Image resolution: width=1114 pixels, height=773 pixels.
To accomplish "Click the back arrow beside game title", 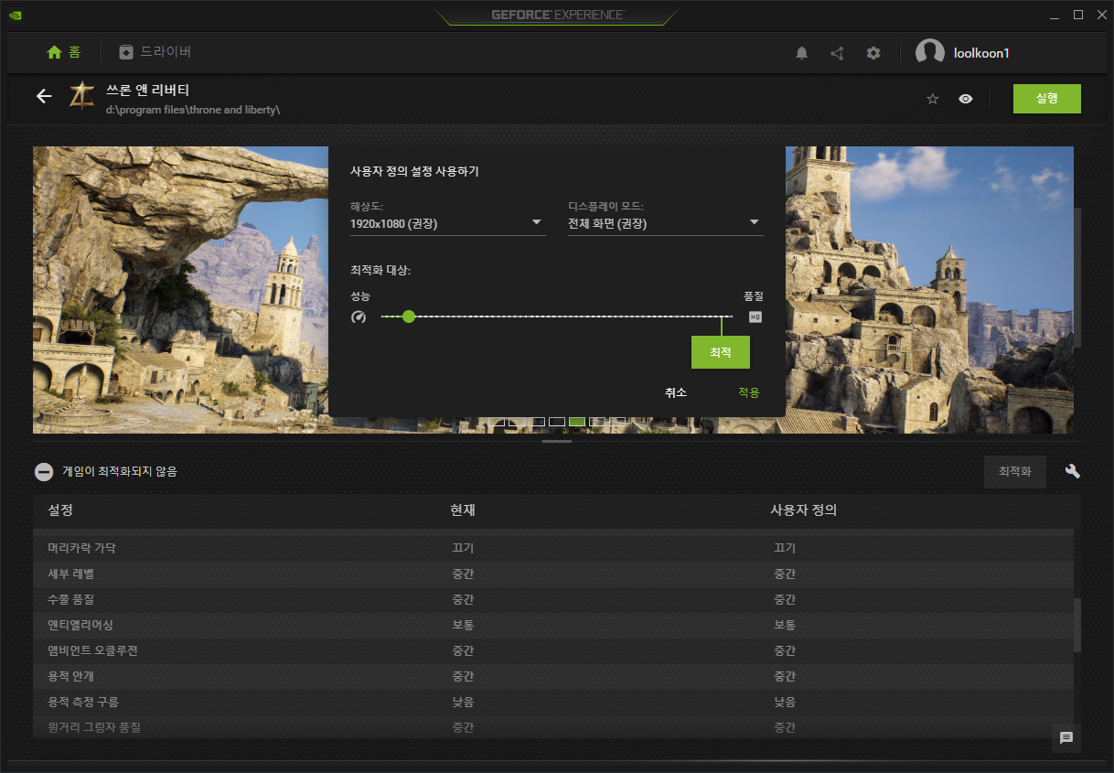I will tap(44, 97).
